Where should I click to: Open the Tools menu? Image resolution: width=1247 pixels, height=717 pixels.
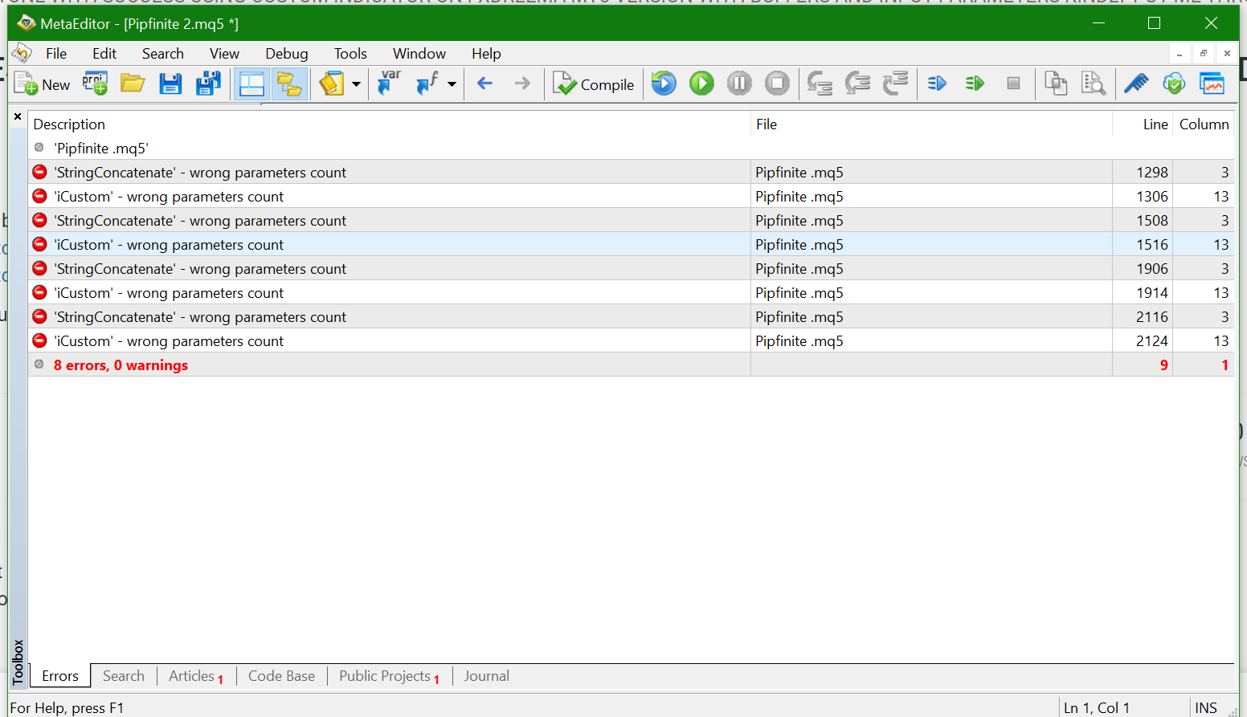click(350, 54)
